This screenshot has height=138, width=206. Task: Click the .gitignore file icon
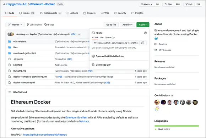coord(10,59)
